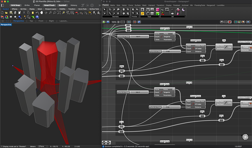Adjust upper Puntos en lineas slider at 40
This screenshot has height=148, width=252.
pyautogui.click(x=165, y=51)
